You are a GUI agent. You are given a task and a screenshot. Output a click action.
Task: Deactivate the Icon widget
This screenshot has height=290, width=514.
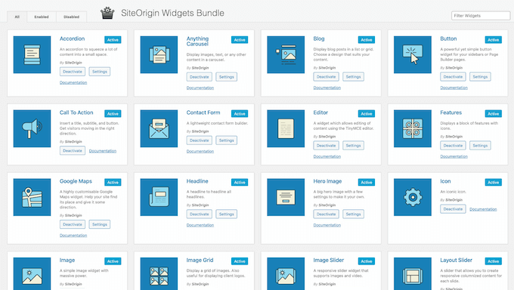click(453, 209)
